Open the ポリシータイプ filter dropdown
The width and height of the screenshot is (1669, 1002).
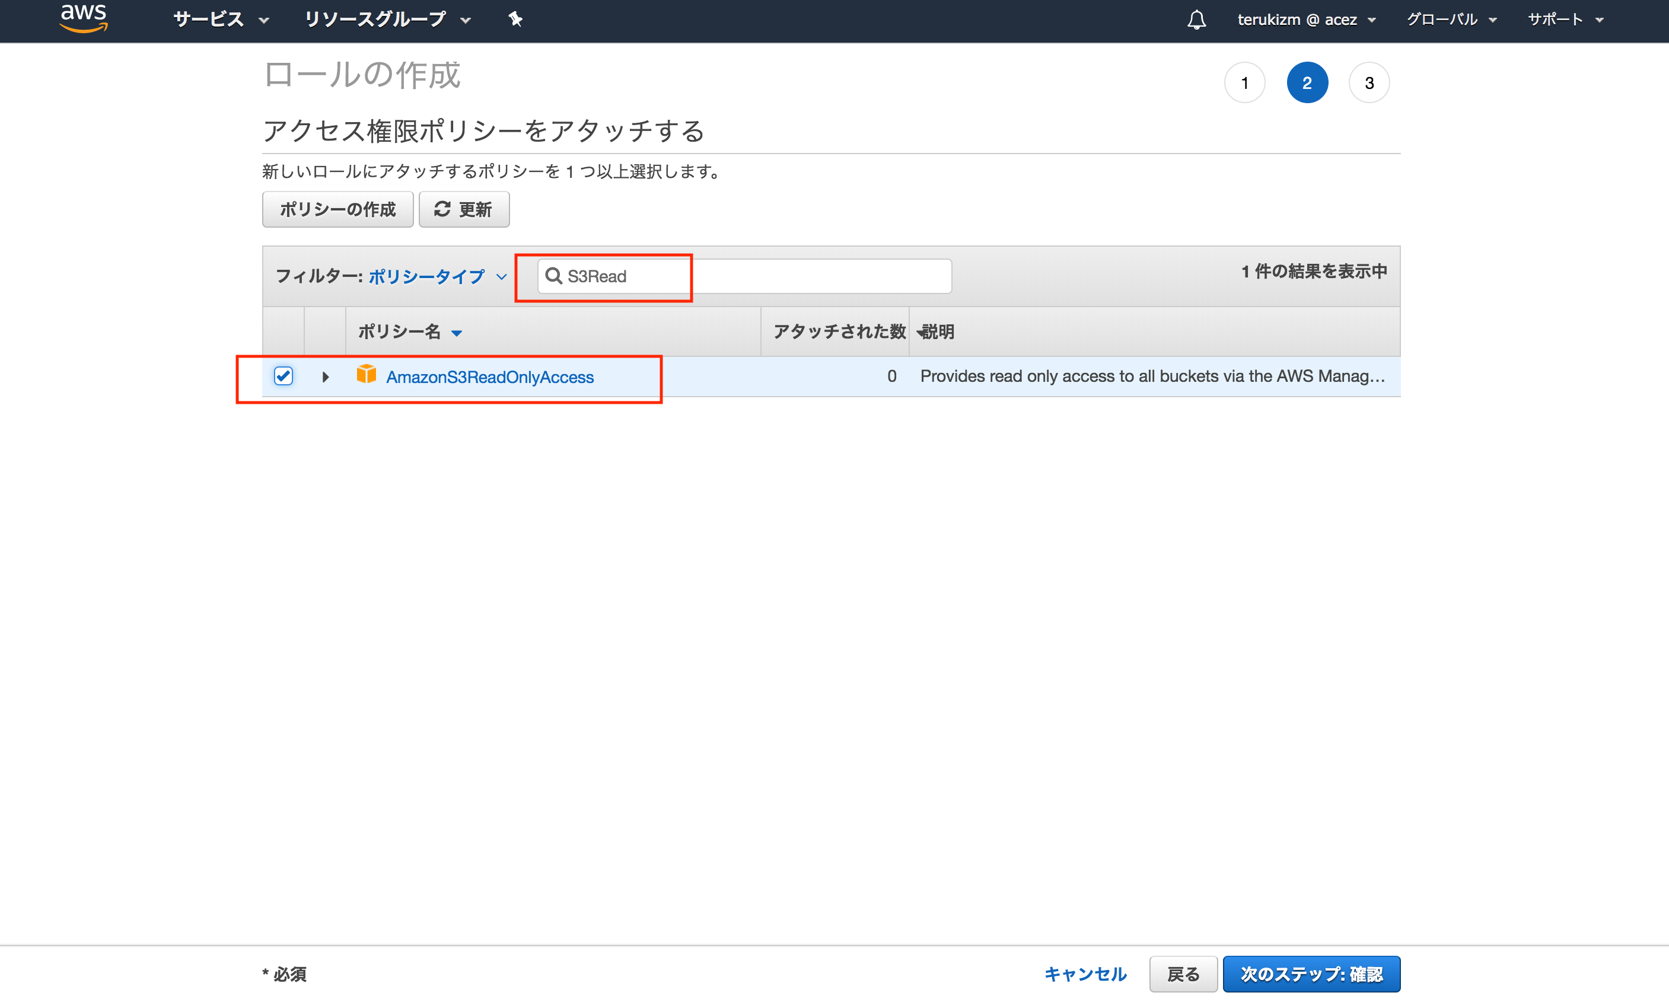[x=437, y=276]
